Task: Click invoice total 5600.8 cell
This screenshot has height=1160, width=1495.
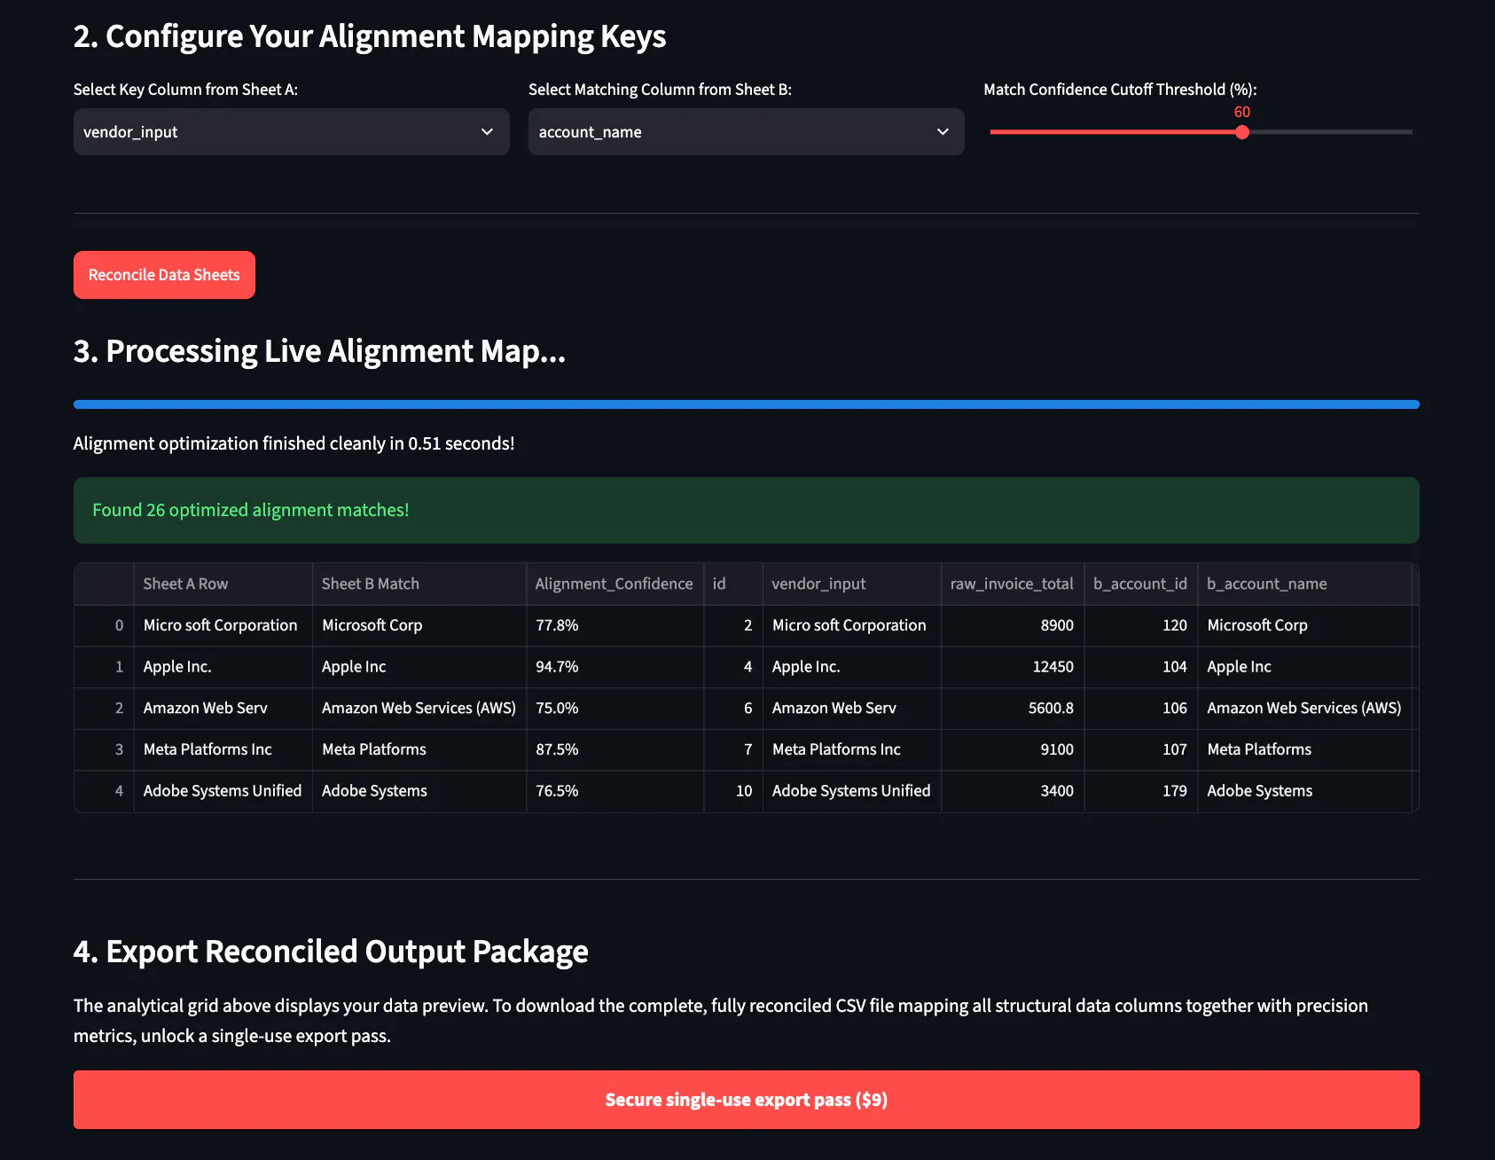Action: coord(1012,709)
